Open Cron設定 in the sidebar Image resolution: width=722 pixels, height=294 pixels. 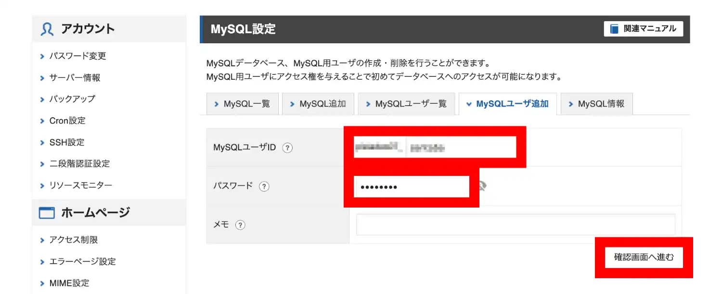coord(67,121)
